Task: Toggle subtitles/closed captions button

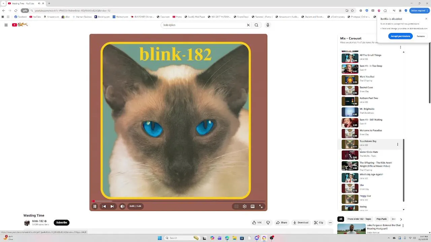Action: [x=236, y=206]
